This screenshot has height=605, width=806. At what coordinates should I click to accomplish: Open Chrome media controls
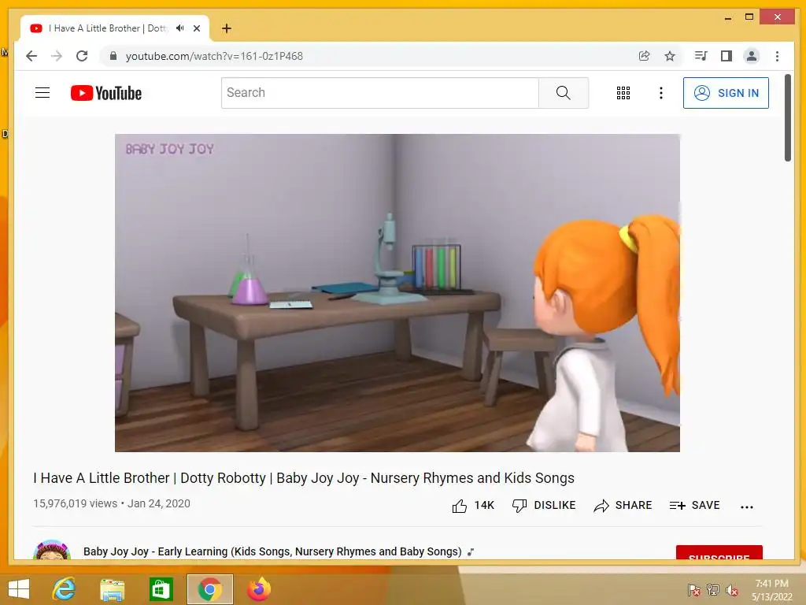point(701,56)
